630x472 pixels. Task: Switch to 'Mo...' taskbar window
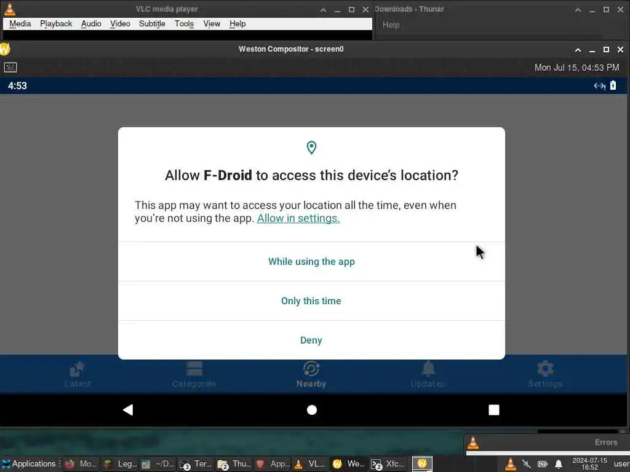[81, 464]
